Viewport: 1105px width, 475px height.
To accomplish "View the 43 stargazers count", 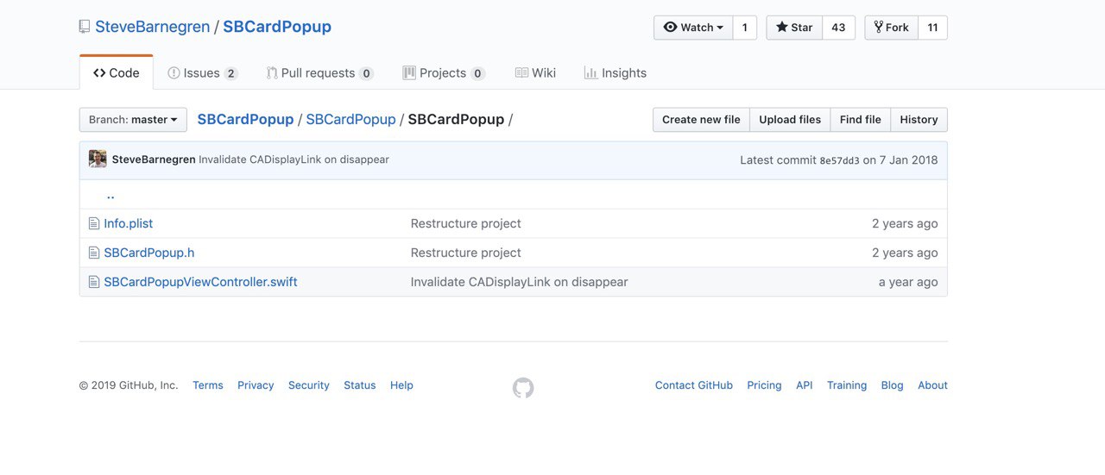I will [838, 28].
